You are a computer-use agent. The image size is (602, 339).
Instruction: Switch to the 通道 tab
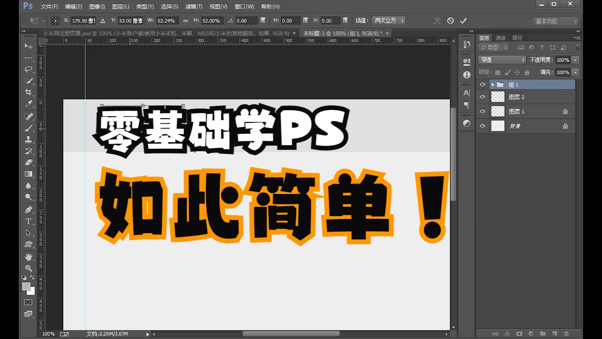(501, 38)
